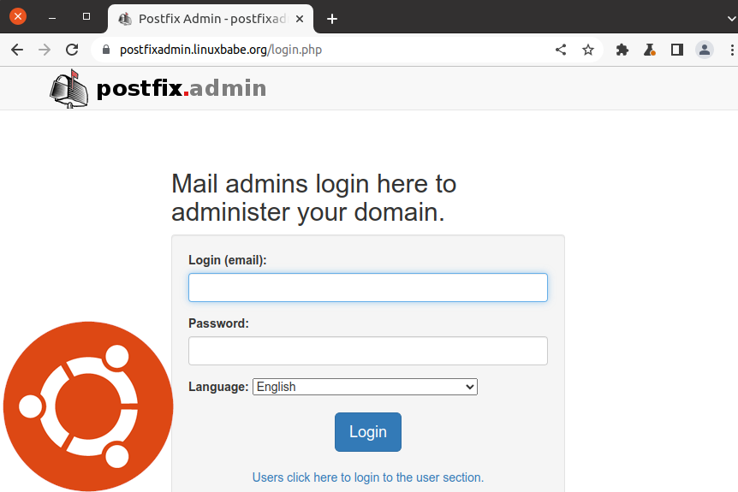Open a new tab with the plus button
This screenshot has width=738, height=492.
[332, 19]
